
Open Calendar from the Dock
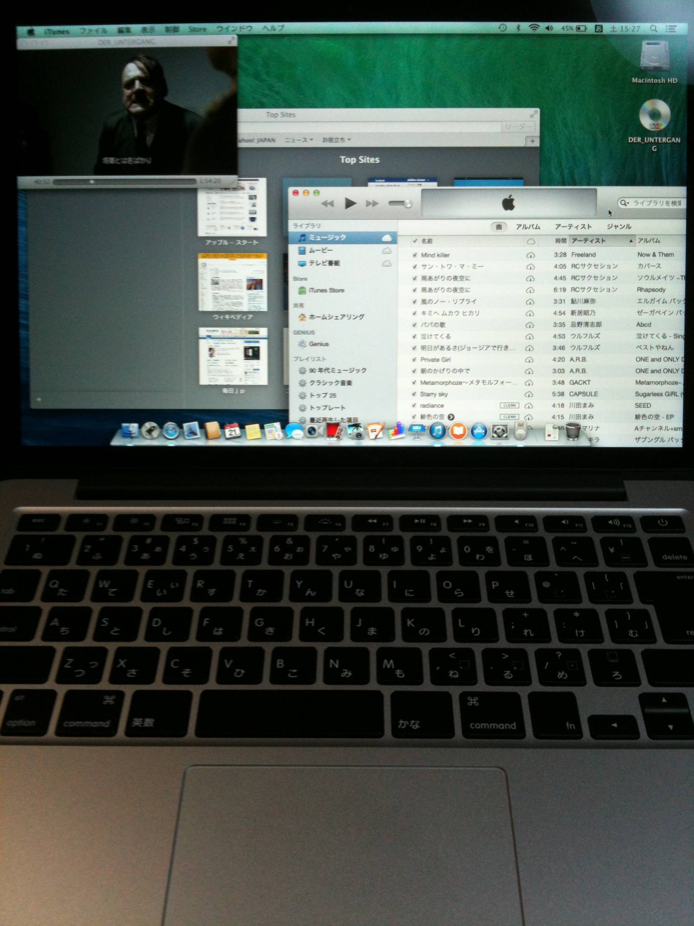[232, 431]
